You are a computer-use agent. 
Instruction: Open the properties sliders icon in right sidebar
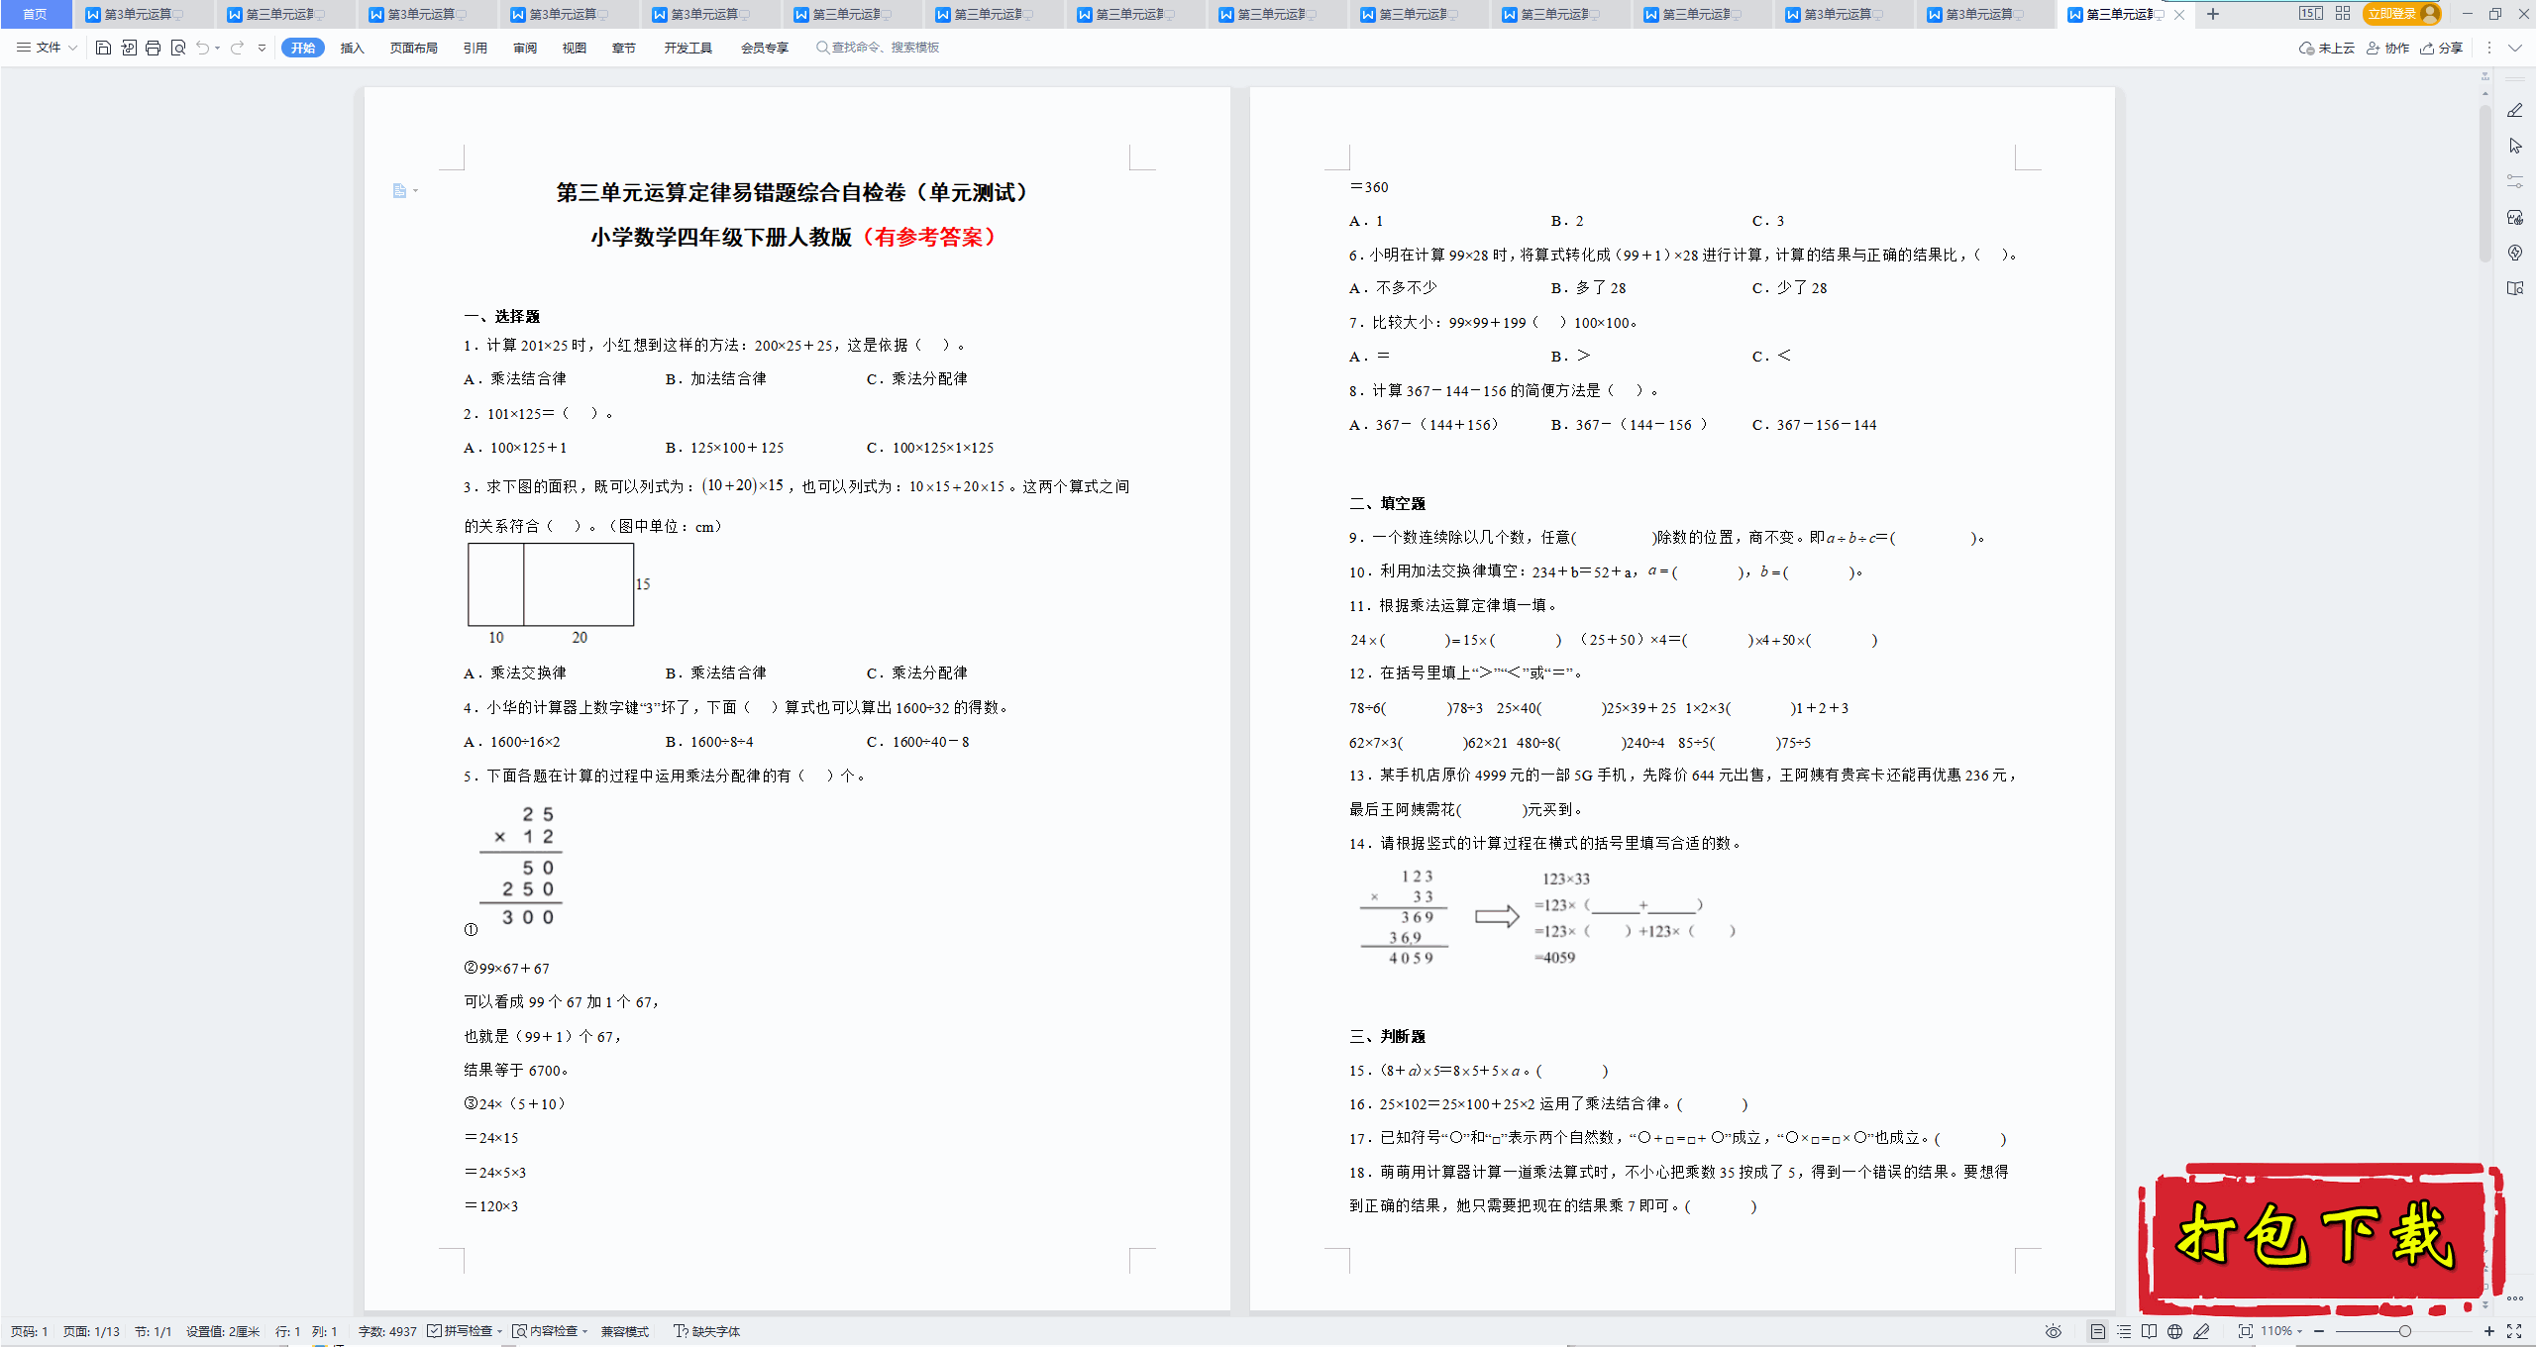click(x=2515, y=181)
